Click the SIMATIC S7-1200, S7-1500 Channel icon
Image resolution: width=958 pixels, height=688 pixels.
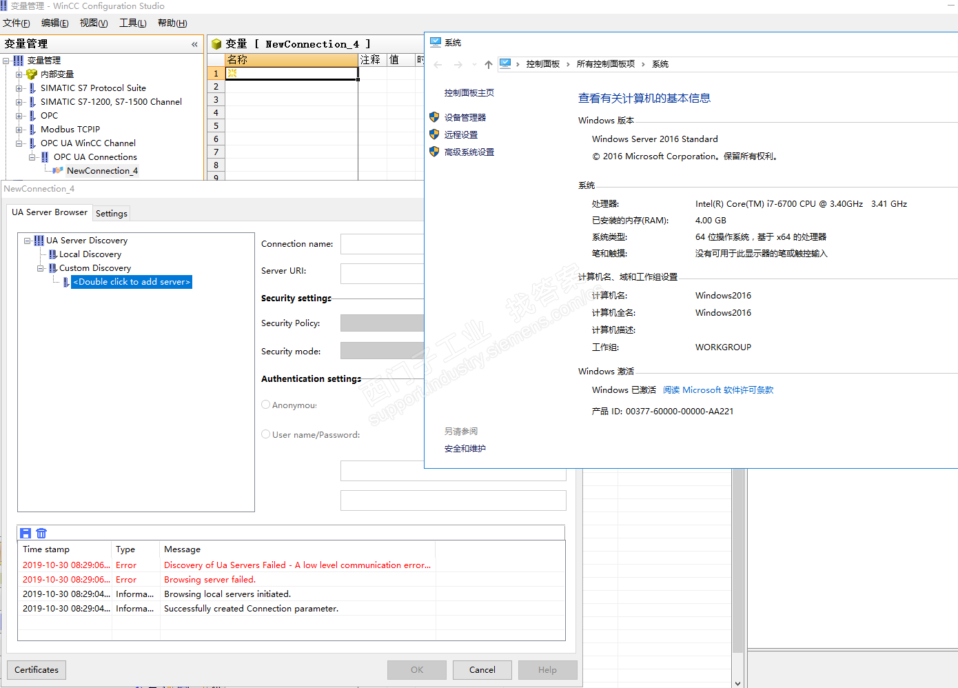[32, 102]
